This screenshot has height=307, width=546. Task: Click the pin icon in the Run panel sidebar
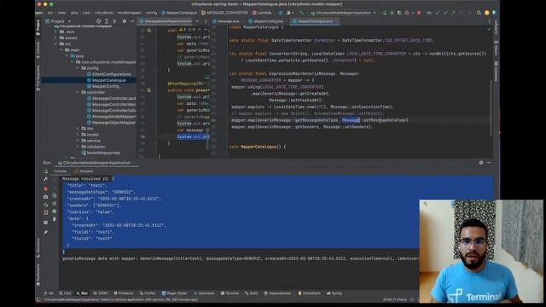[45, 232]
